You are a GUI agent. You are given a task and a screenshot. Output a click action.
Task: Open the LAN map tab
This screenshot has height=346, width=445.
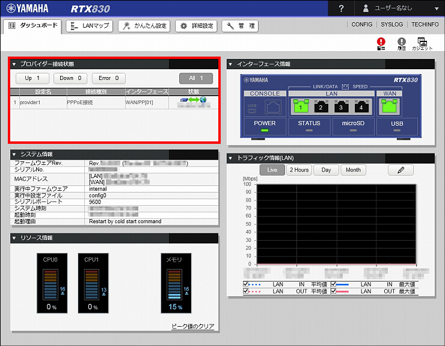pyautogui.click(x=90, y=26)
